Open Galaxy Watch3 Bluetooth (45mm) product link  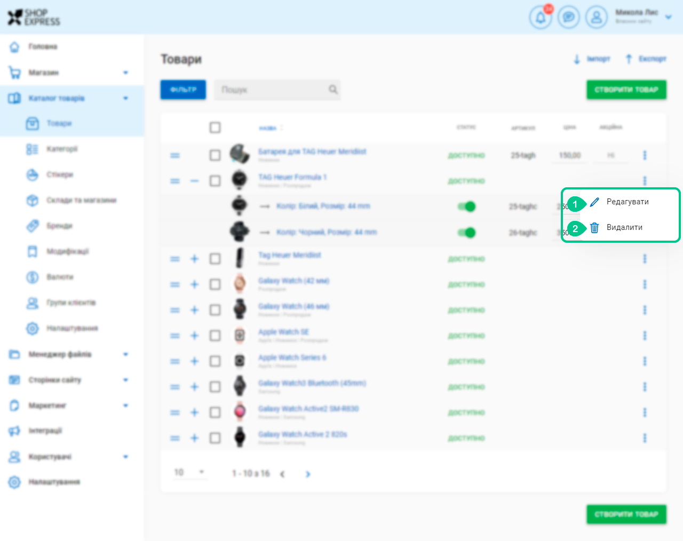click(312, 383)
